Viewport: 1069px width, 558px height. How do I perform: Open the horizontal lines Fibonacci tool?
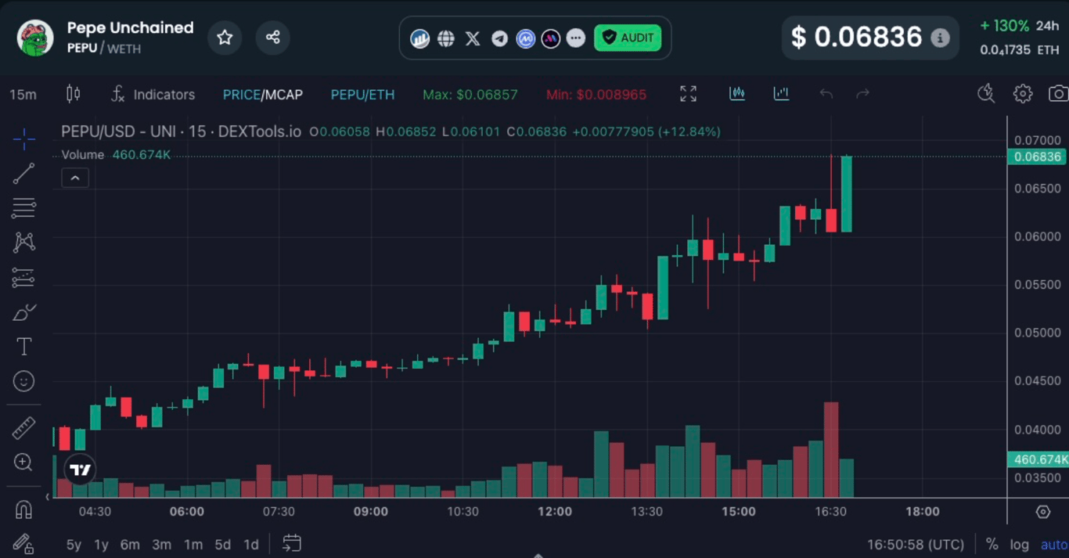pyautogui.click(x=23, y=208)
